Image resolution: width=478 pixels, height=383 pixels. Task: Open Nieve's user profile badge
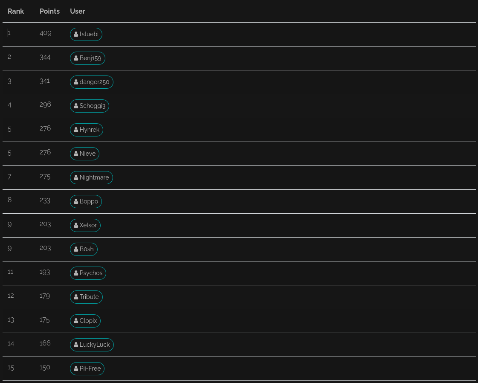(84, 154)
